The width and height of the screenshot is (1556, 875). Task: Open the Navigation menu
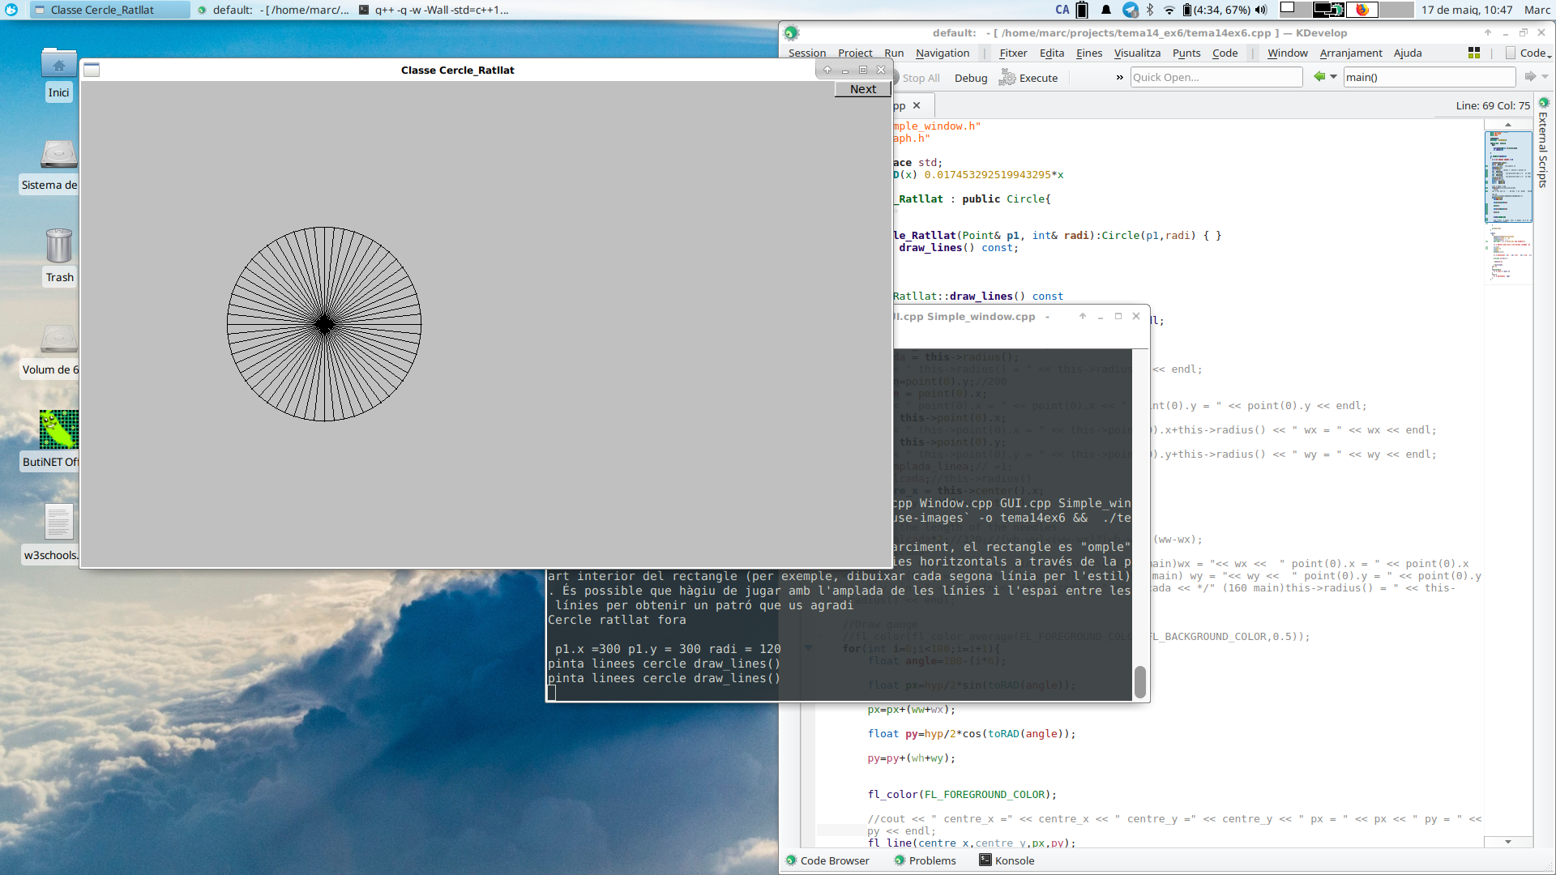point(943,53)
